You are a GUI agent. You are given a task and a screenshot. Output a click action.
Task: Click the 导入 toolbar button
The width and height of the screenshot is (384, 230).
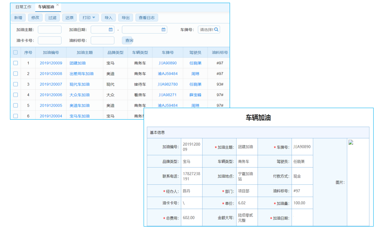(x=109, y=17)
